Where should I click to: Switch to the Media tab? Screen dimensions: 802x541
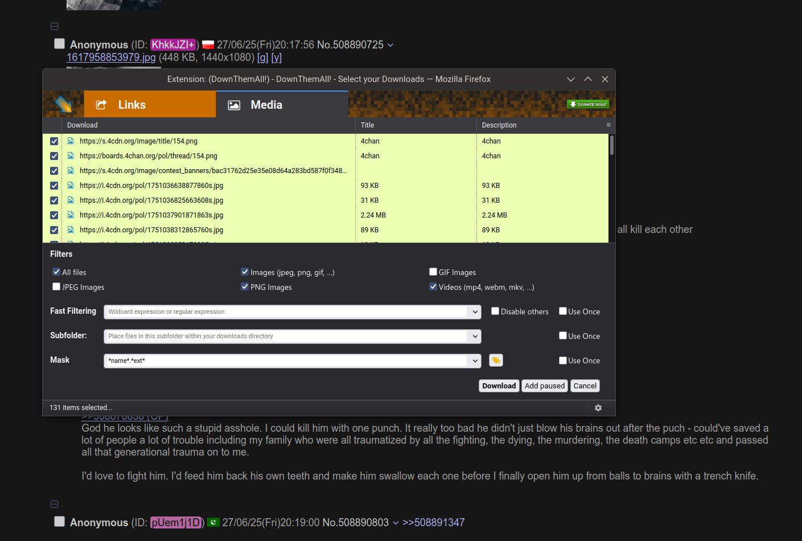pyautogui.click(x=282, y=104)
